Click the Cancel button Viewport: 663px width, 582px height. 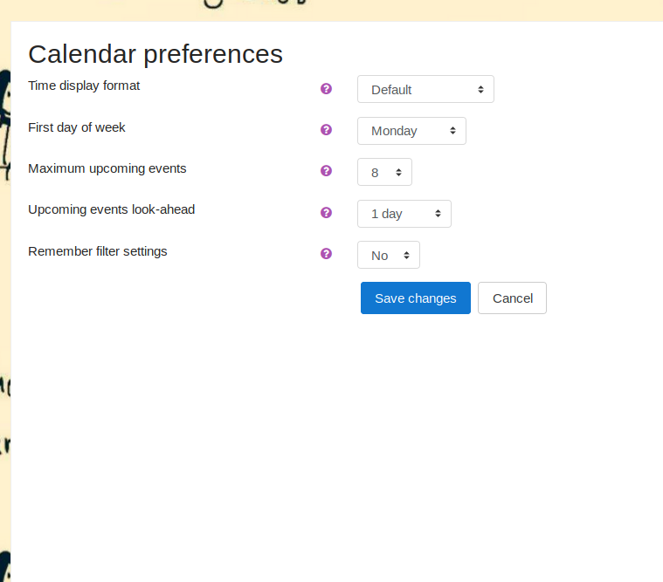pyautogui.click(x=512, y=298)
